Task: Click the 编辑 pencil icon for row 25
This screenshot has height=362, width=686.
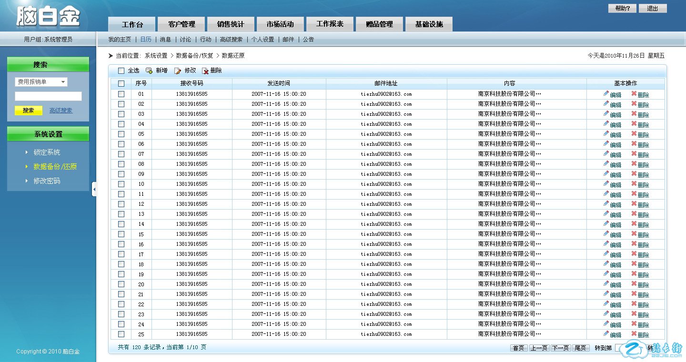Action: [x=606, y=333]
